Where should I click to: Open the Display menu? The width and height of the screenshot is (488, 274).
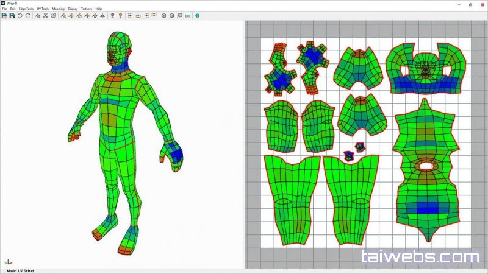click(73, 9)
